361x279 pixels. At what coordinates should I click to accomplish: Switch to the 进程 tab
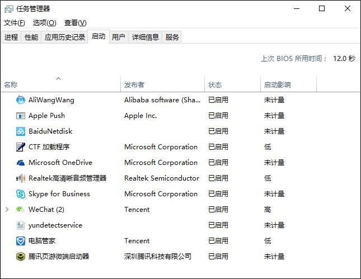click(x=11, y=37)
